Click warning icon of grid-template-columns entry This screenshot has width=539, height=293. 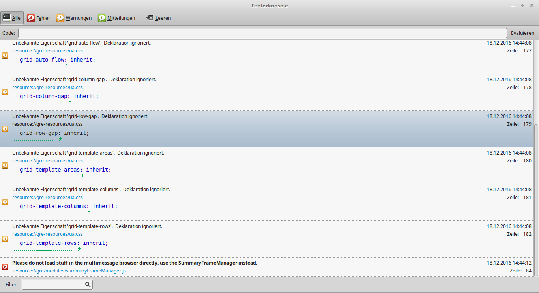point(5,202)
